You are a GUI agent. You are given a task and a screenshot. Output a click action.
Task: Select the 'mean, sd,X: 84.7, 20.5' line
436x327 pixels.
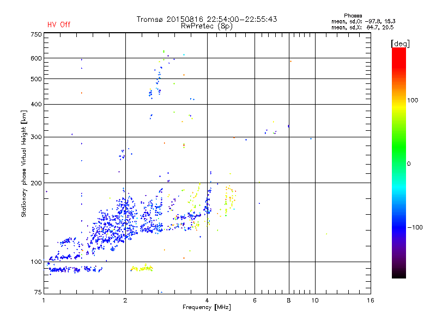click(362, 27)
